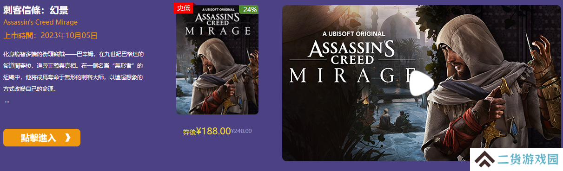This screenshot has height=171, width=563.
Task: Click the red 史低 badge
Action: click(184, 8)
